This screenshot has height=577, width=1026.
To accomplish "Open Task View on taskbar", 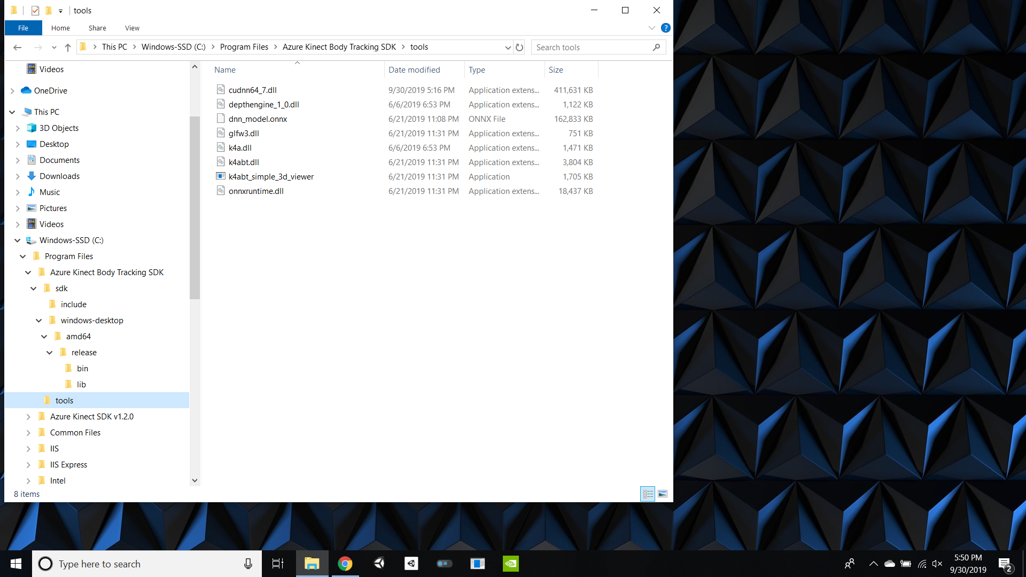I will (x=278, y=564).
